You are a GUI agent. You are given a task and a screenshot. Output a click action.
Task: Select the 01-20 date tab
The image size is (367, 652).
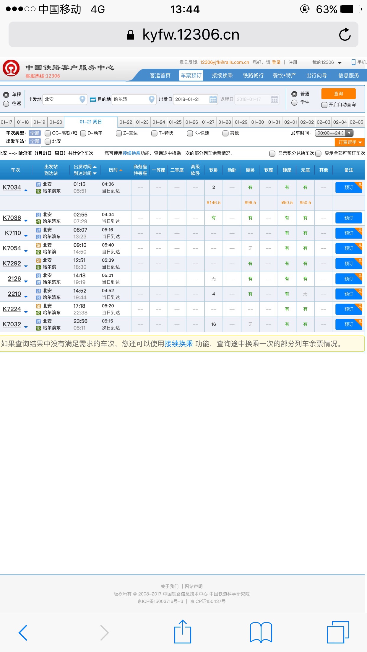[56, 122]
